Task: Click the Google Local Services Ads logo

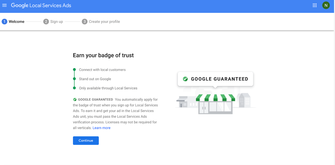Action: [41, 5]
